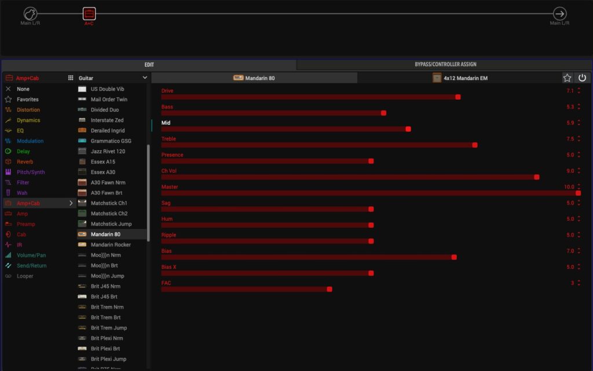Adjust the Drive value stepper arrows
This screenshot has height=371, width=593.
579,91
